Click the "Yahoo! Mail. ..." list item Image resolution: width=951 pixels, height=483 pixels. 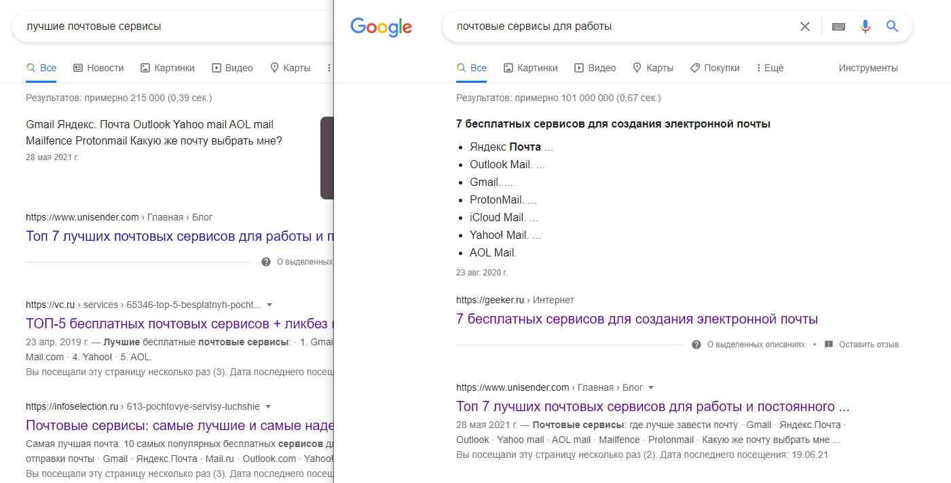505,235
